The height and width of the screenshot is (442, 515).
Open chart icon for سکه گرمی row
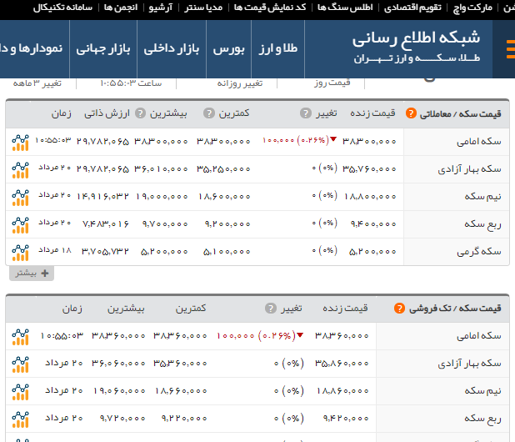click(x=20, y=251)
